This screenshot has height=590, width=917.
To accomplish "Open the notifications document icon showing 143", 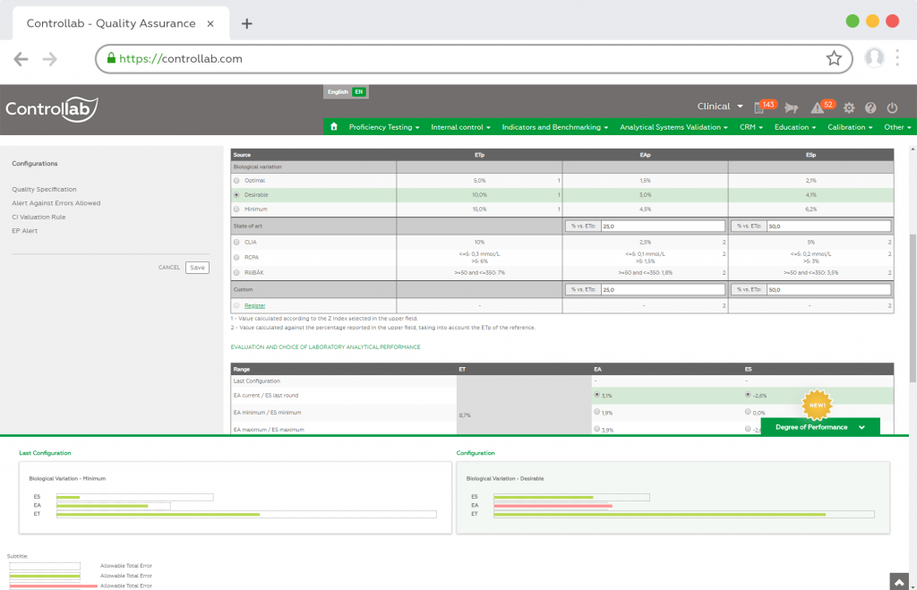I will click(760, 106).
